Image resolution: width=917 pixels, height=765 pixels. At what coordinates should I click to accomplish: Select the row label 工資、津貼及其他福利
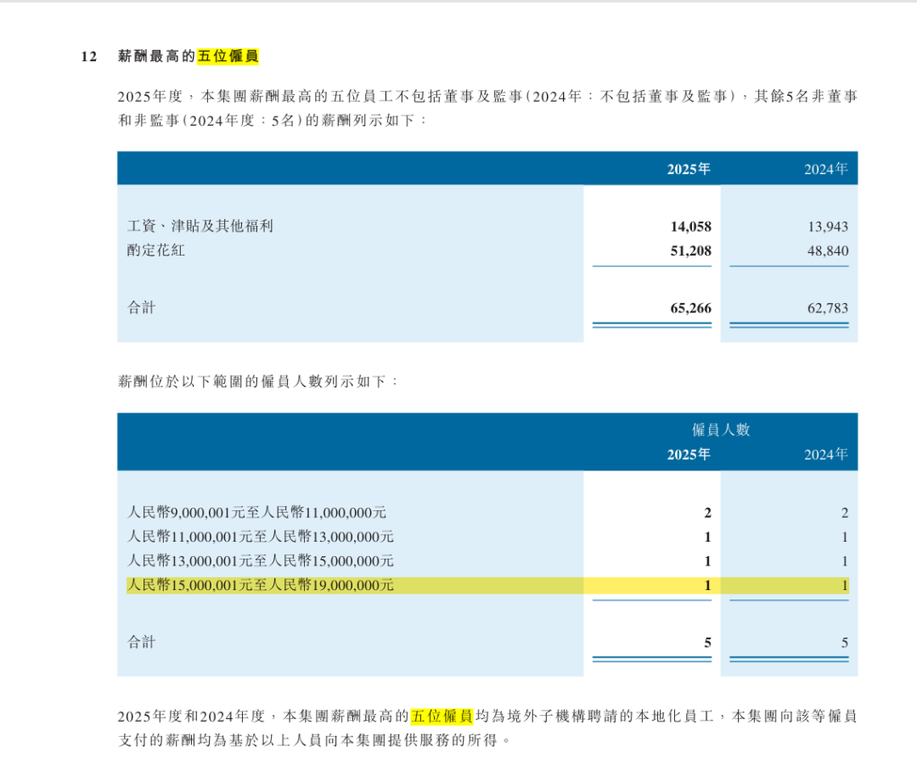pyautogui.click(x=200, y=227)
